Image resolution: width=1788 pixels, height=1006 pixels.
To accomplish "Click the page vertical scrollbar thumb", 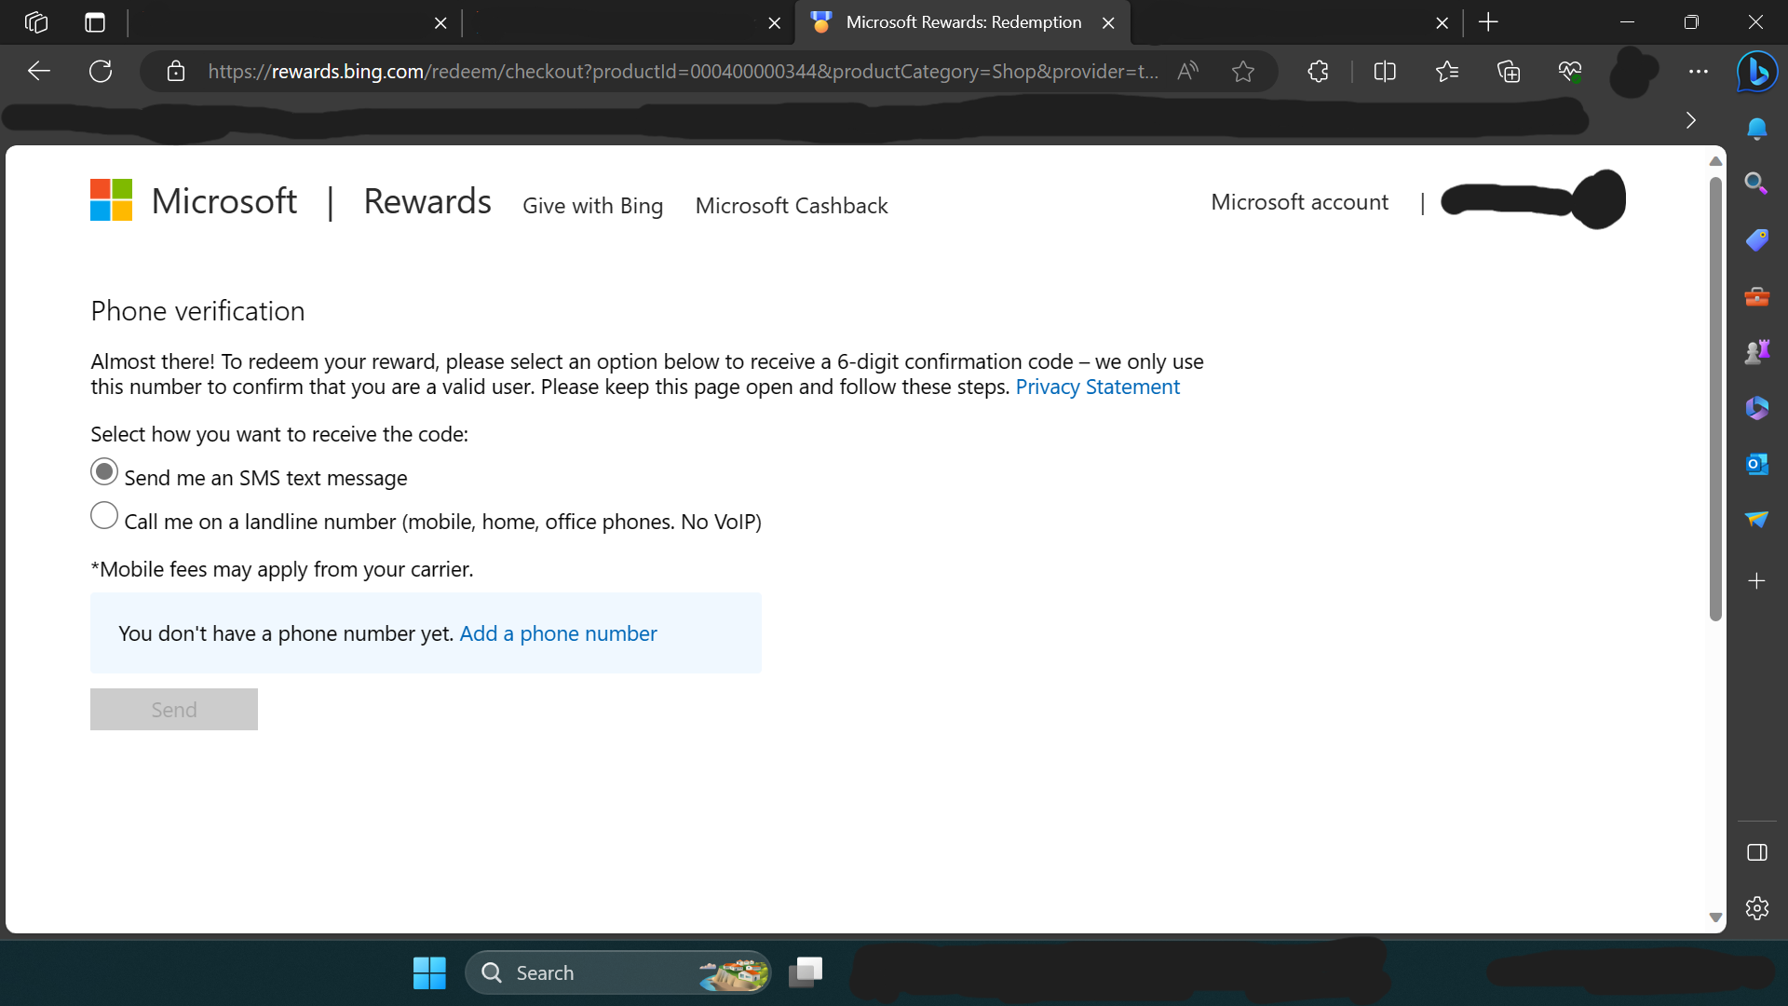I will [1715, 401].
